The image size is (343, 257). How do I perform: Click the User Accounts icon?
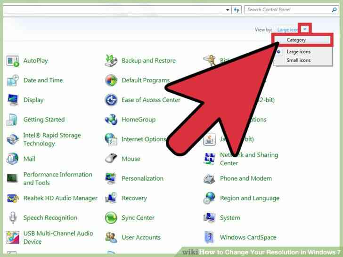[x=111, y=237]
